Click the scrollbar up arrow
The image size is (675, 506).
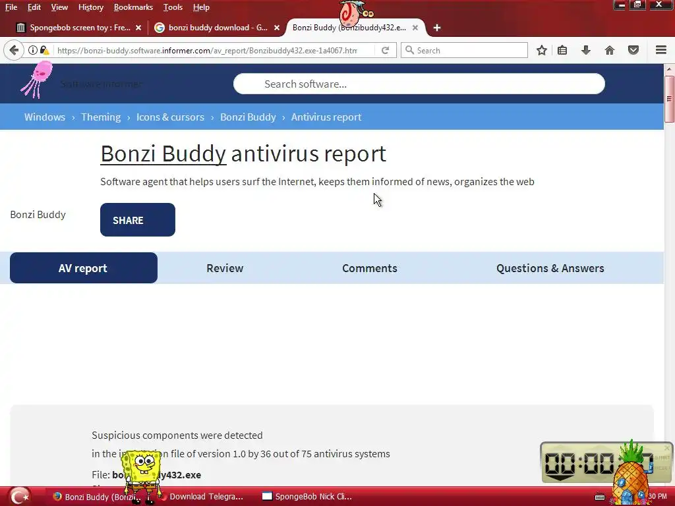click(669, 69)
